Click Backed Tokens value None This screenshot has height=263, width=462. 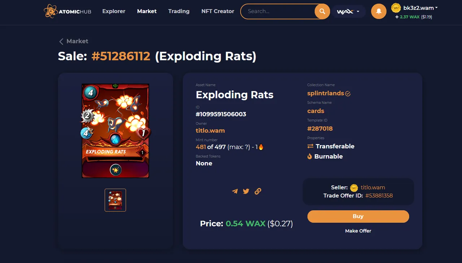point(204,164)
